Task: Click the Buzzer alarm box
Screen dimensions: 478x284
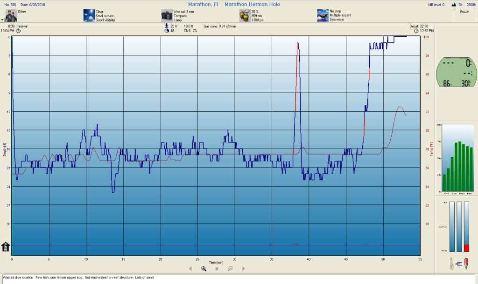Action: (x=464, y=15)
